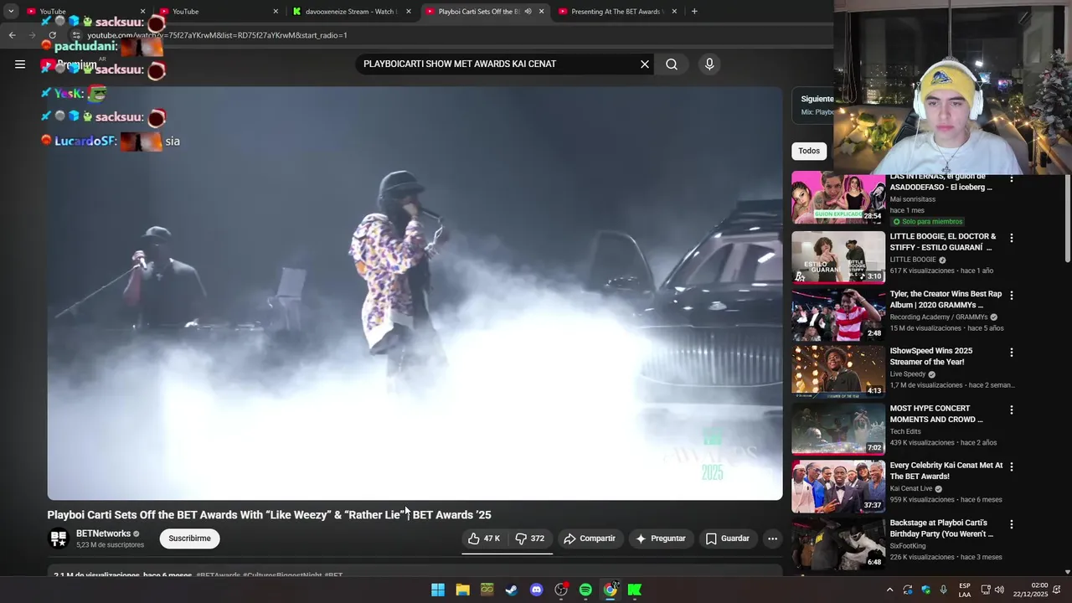Open LAS INTERNAS iceberg video thumbnail

point(838,198)
